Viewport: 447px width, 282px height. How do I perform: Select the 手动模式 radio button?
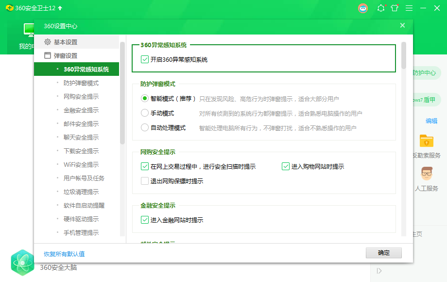(x=144, y=113)
